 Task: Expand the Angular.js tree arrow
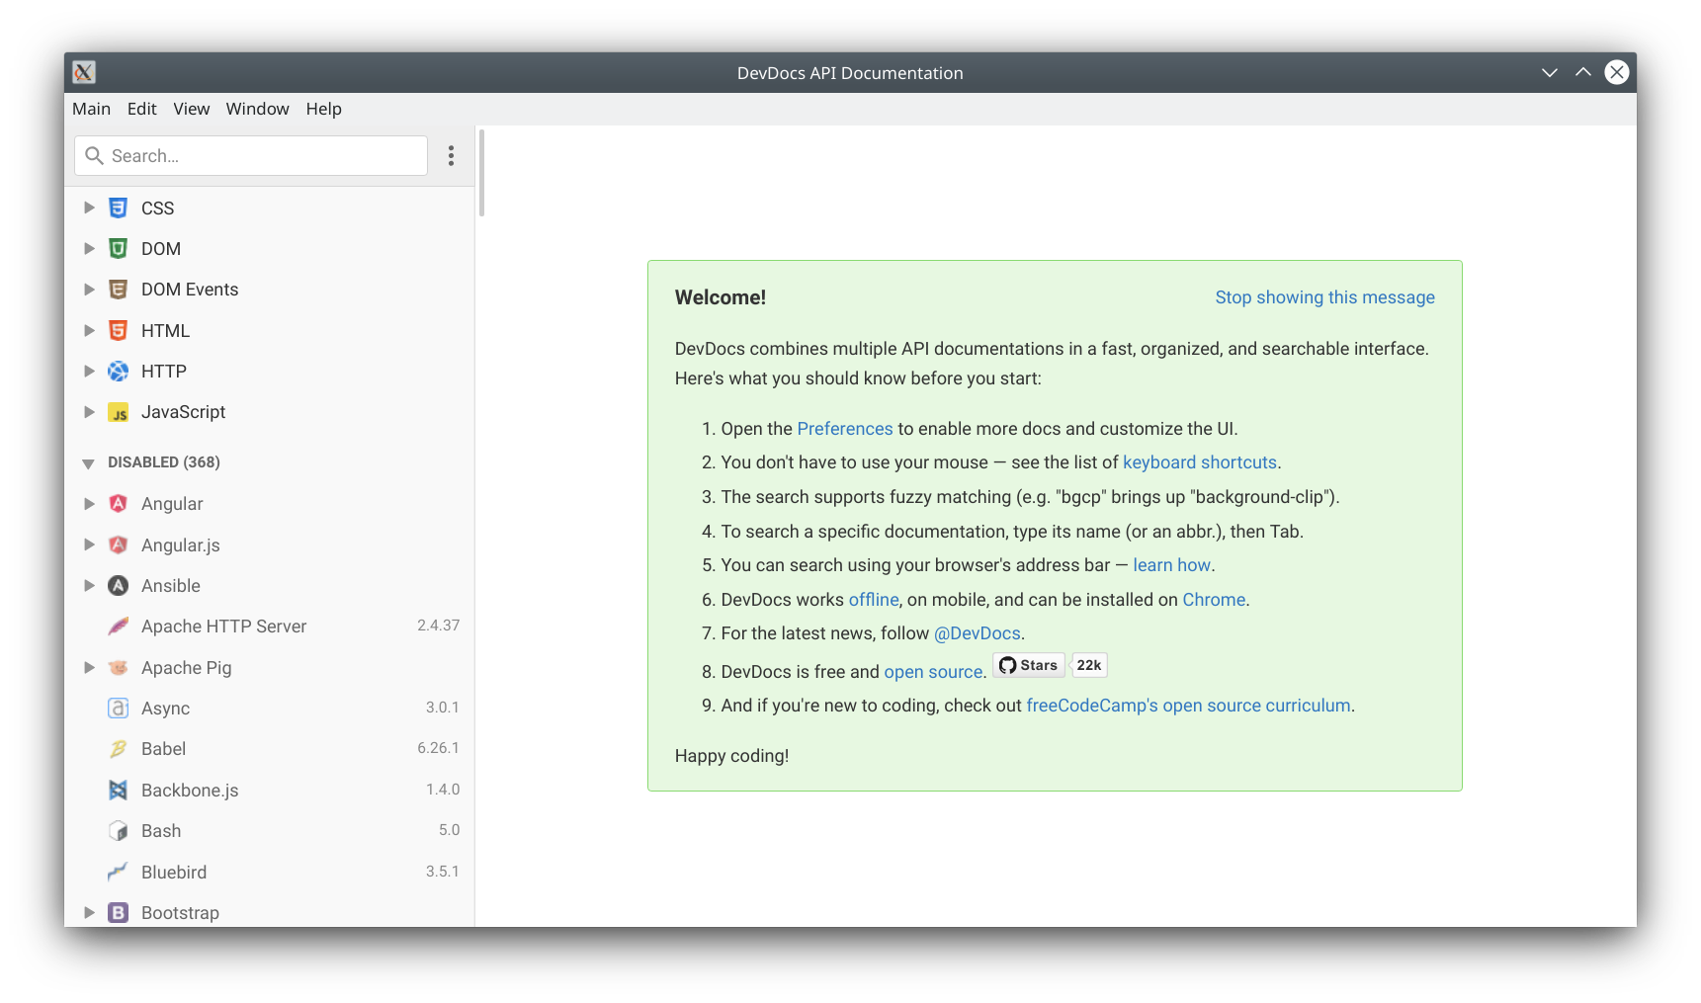(x=89, y=544)
